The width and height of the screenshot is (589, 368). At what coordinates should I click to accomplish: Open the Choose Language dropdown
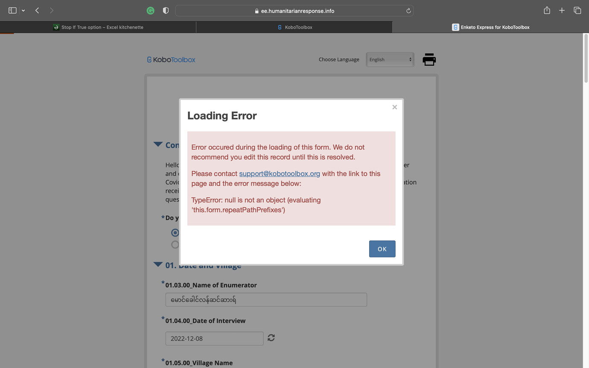390,59
